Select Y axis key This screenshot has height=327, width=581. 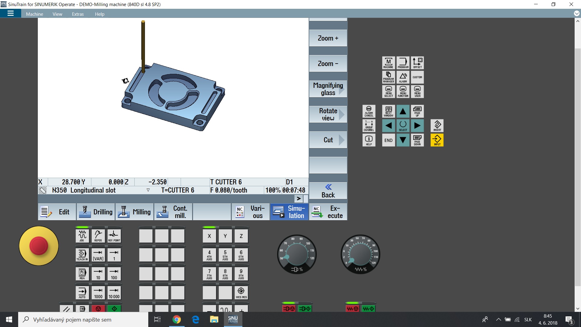point(225,236)
